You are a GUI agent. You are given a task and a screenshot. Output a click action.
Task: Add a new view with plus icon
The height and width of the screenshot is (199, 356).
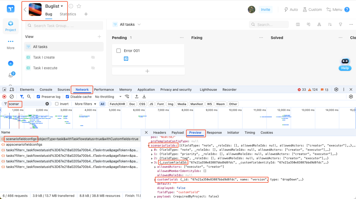(x=99, y=37)
